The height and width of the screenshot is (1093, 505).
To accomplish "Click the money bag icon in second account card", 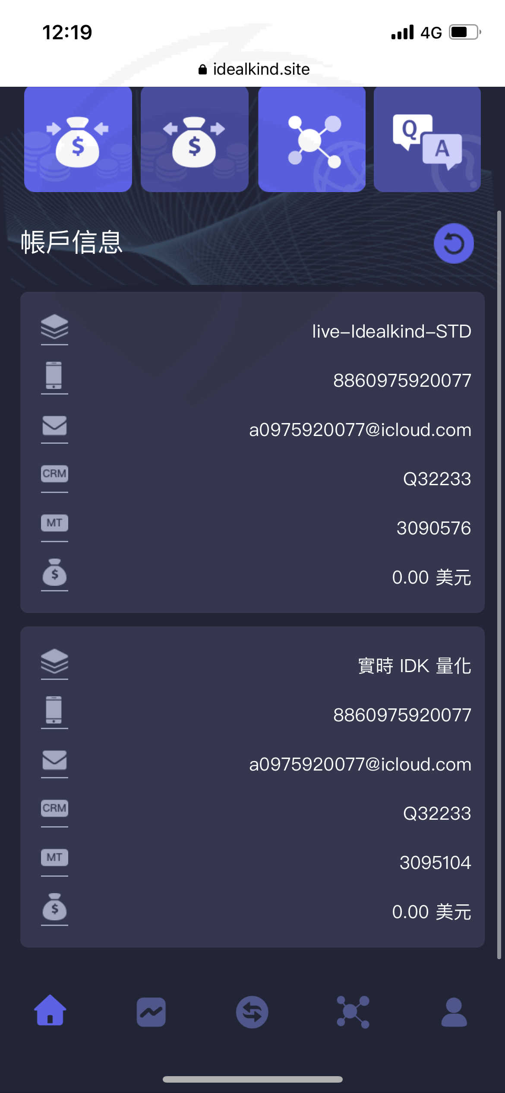I will click(54, 907).
